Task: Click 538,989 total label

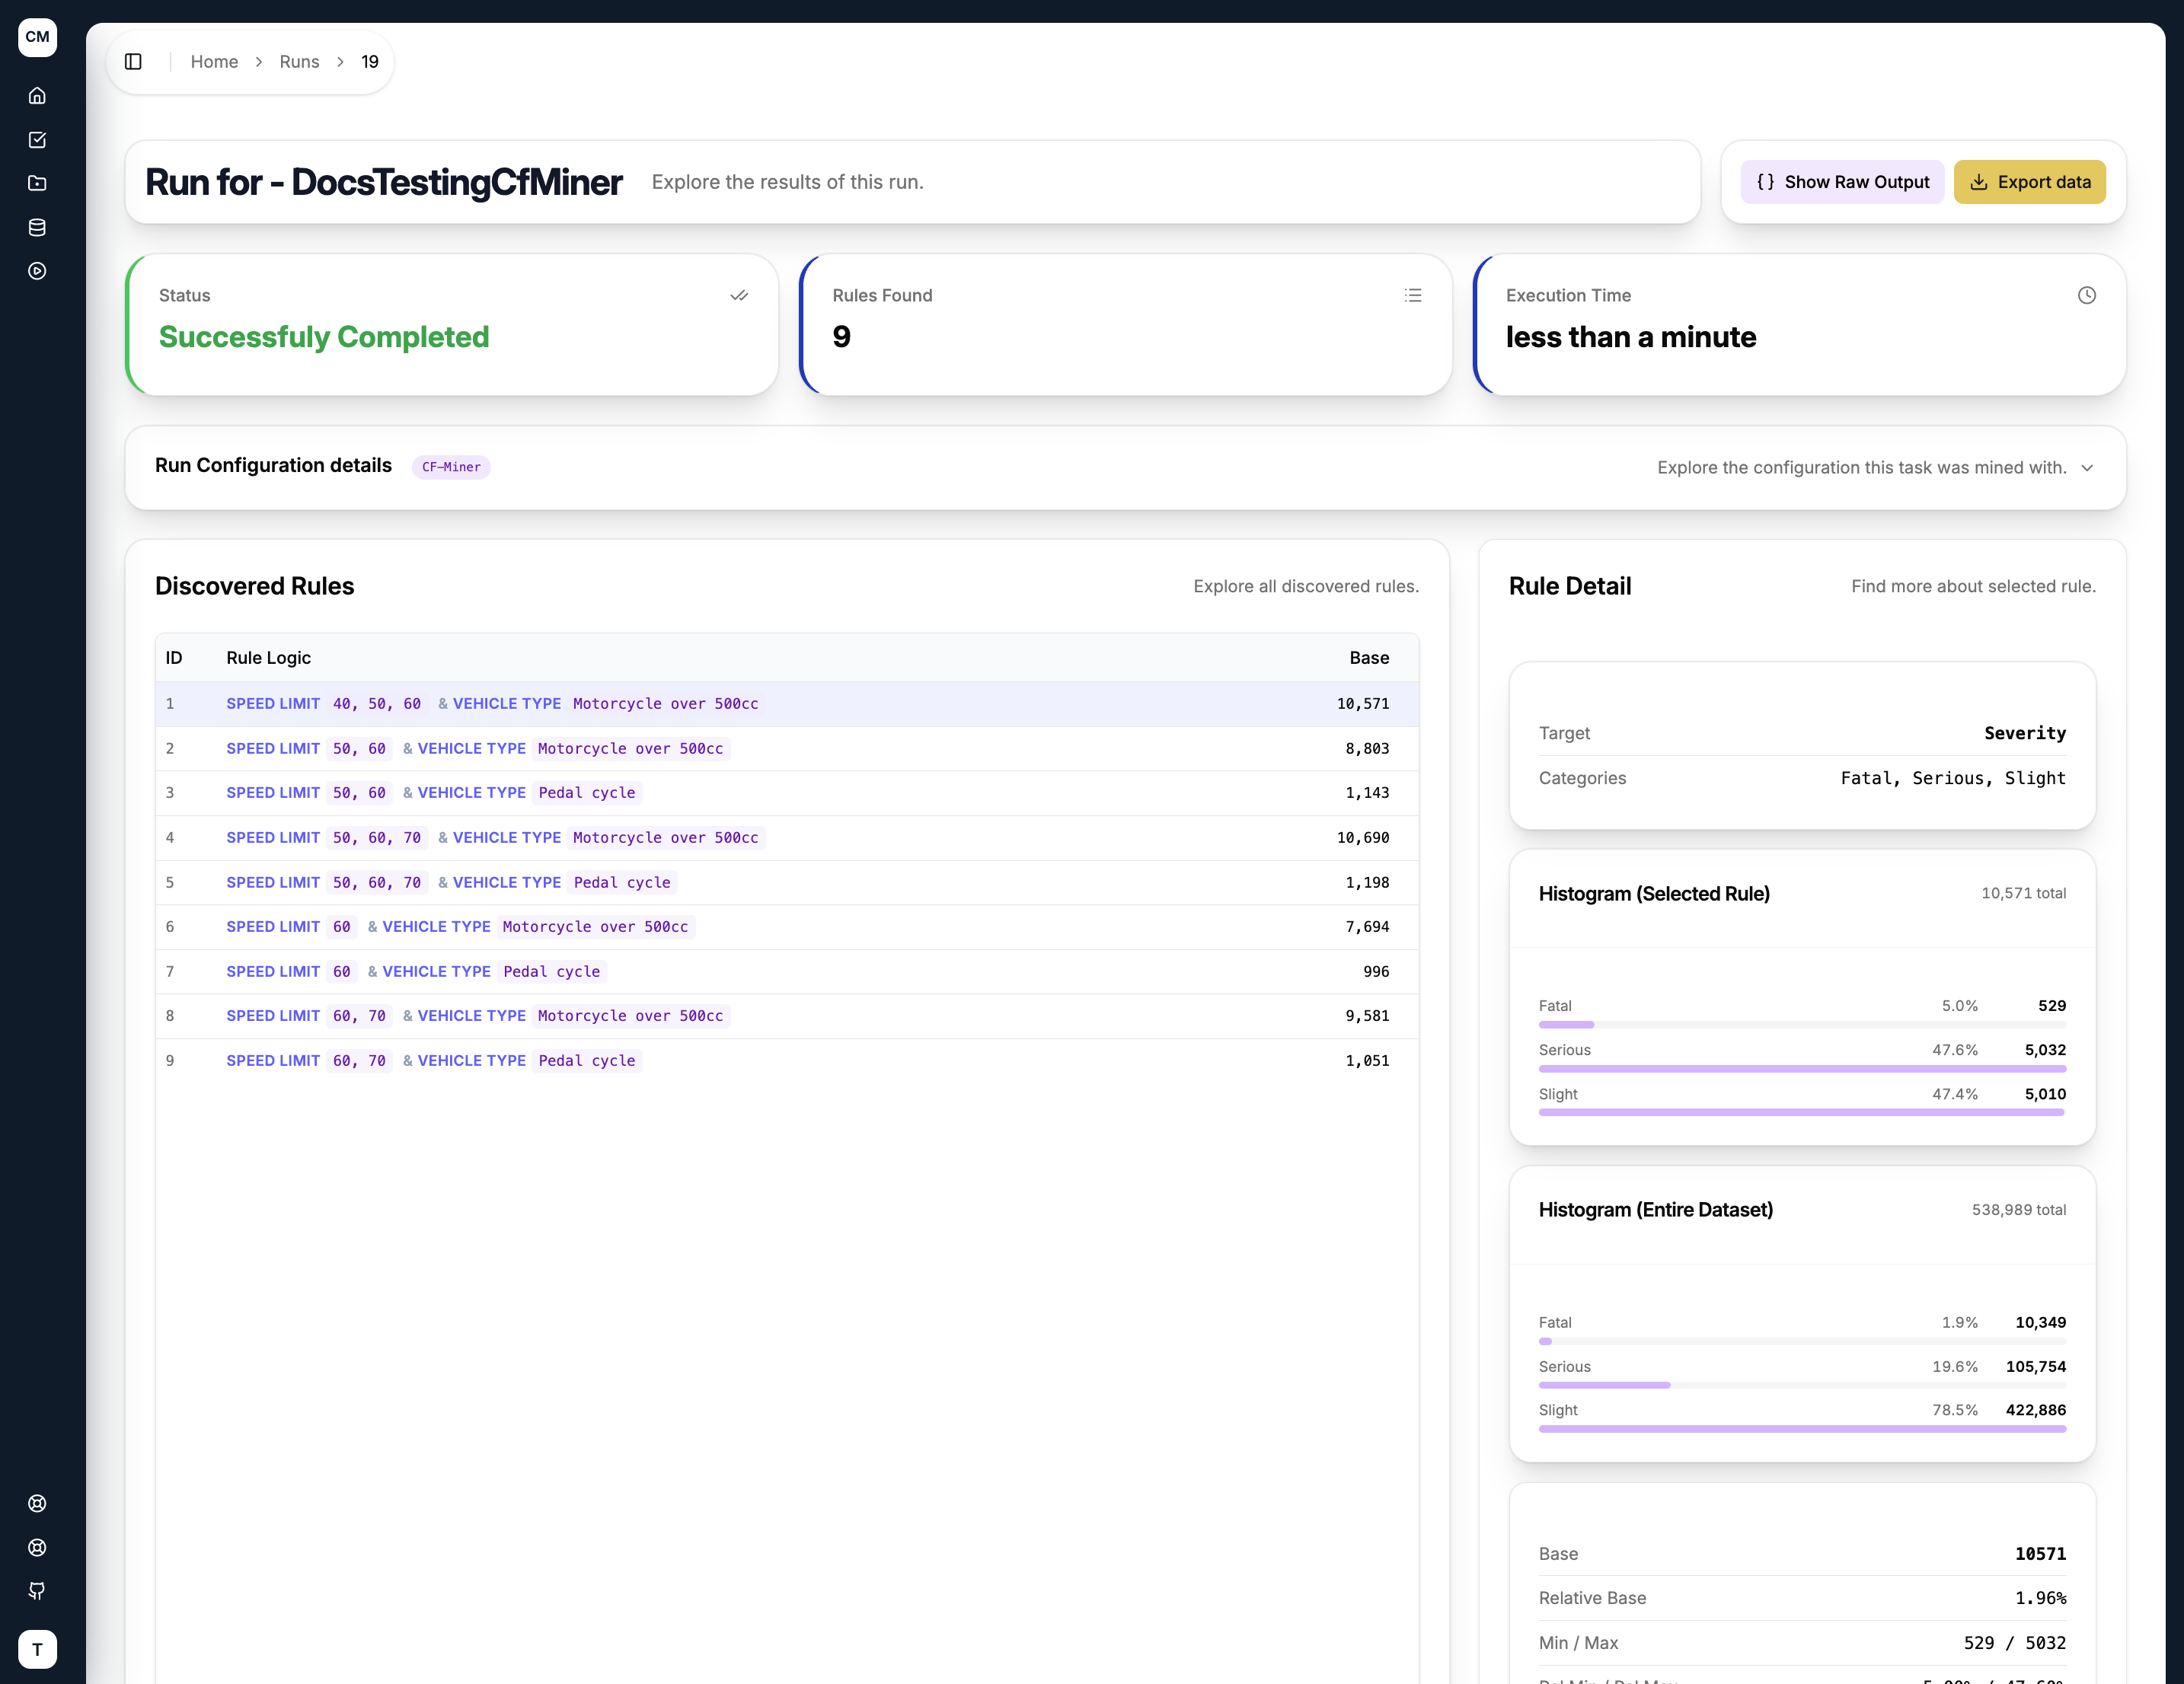Action: [2018, 1210]
